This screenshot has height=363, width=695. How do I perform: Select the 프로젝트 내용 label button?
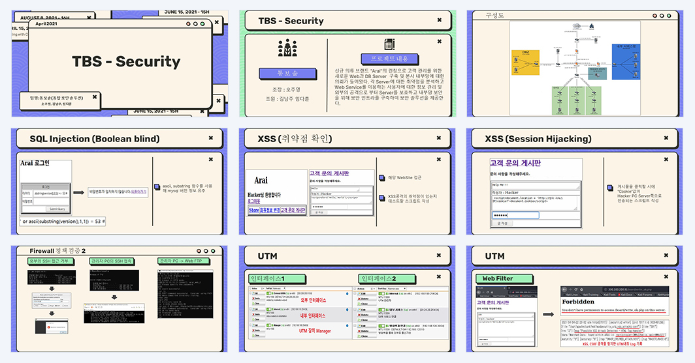coord(389,59)
